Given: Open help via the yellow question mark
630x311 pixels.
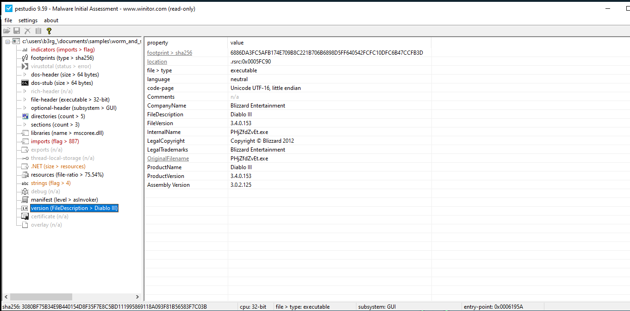Looking at the screenshot, I should (x=49, y=31).
